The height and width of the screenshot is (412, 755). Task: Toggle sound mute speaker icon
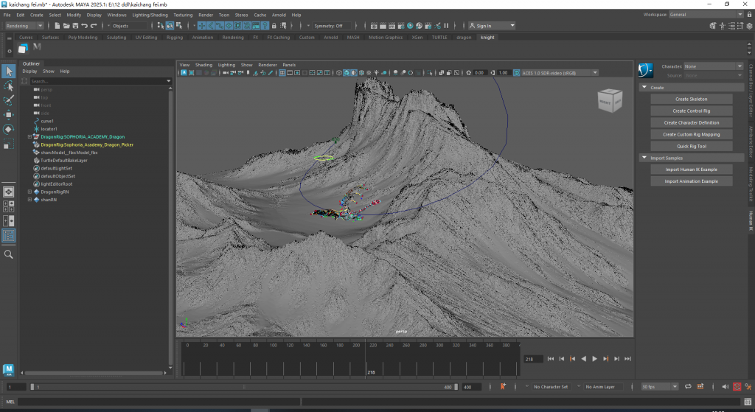point(724,386)
